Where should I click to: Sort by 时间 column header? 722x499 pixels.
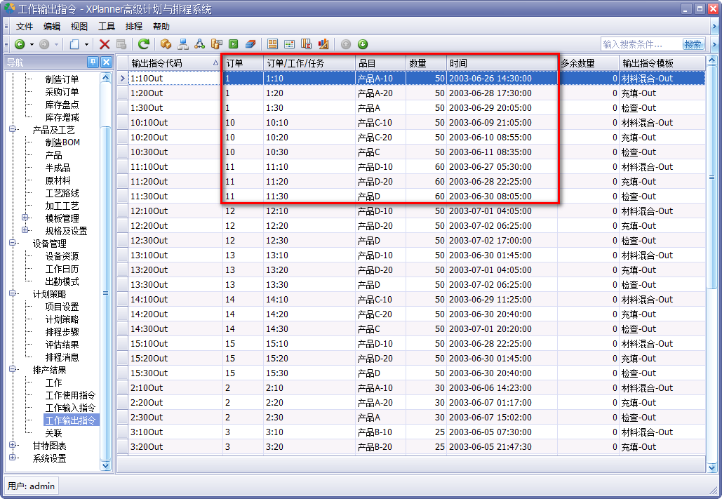coord(502,63)
